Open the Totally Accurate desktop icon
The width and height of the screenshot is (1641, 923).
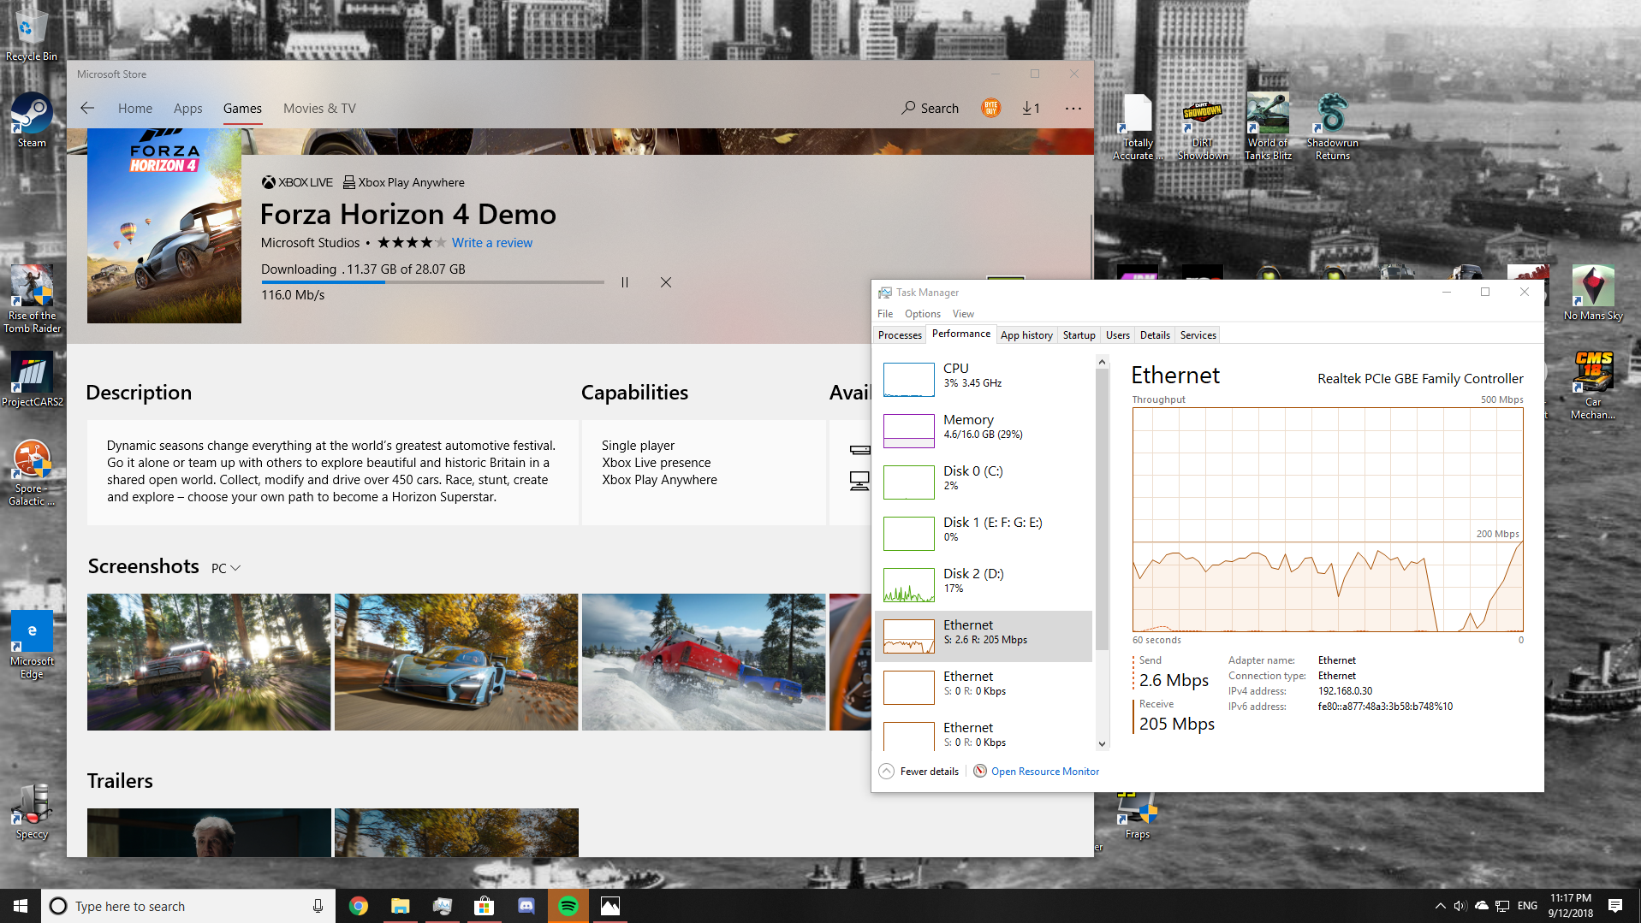(x=1138, y=127)
